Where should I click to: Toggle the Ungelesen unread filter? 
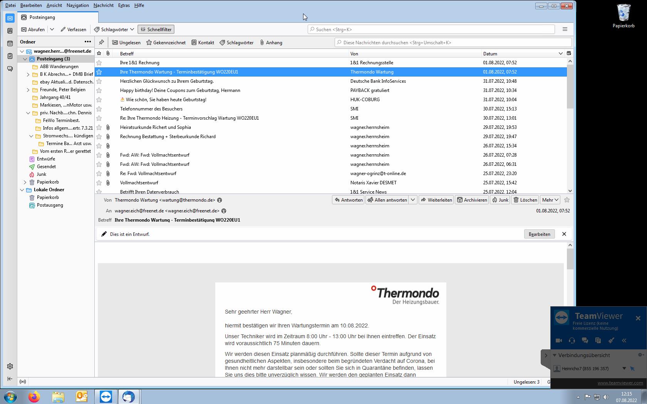126,43
